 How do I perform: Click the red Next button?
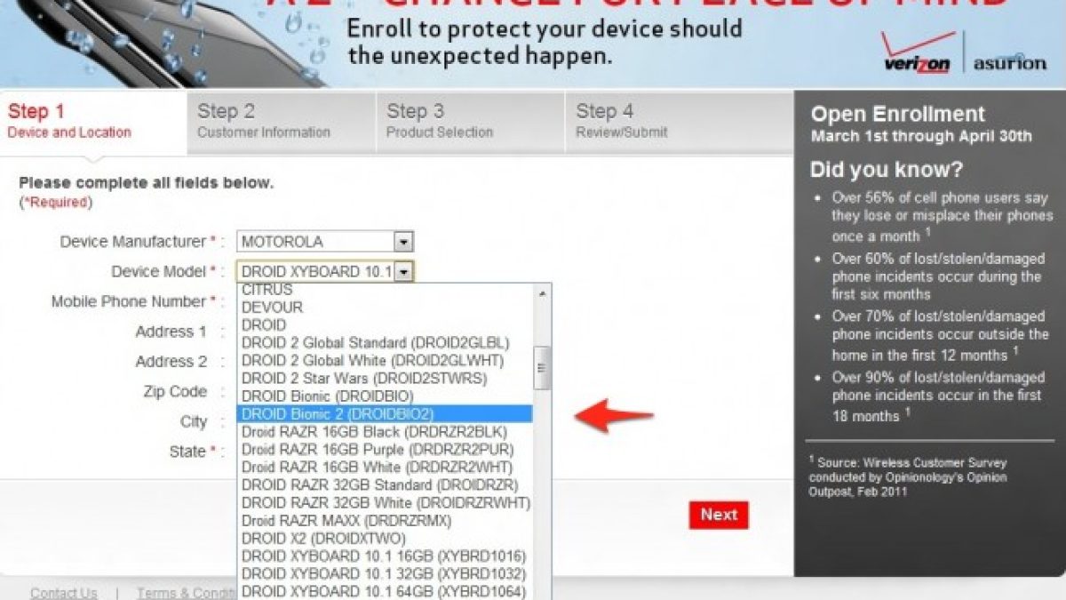click(x=719, y=515)
